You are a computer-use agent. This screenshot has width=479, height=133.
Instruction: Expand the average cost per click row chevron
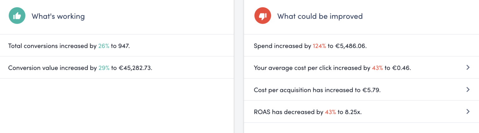point(467,67)
